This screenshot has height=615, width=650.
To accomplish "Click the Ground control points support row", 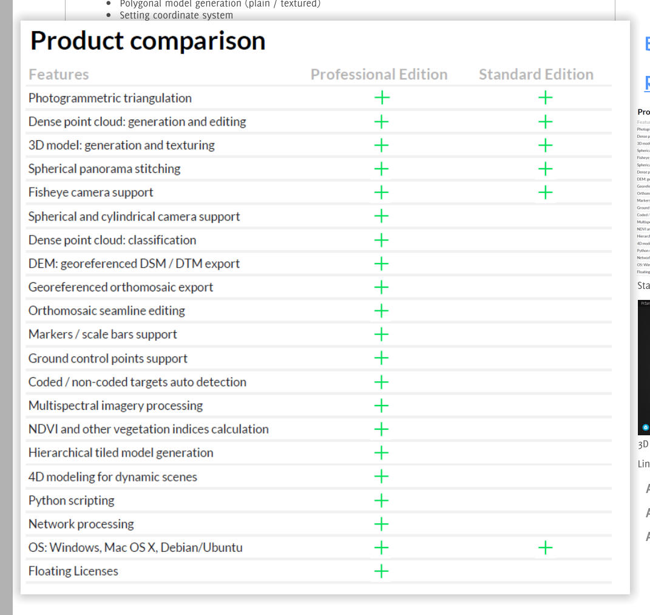I will (x=108, y=358).
